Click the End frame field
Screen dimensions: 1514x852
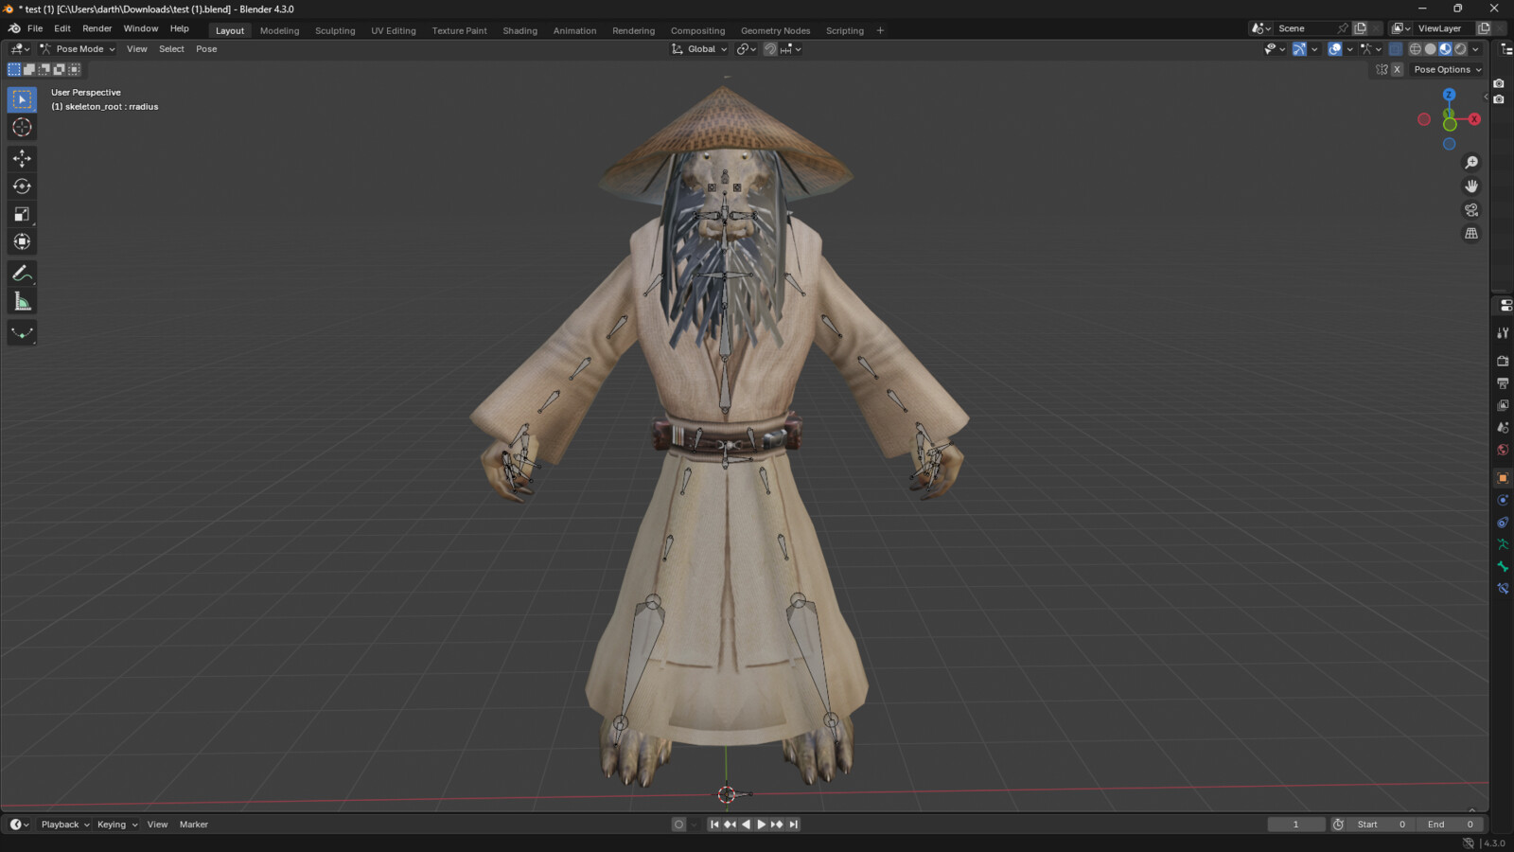coord(1450,825)
